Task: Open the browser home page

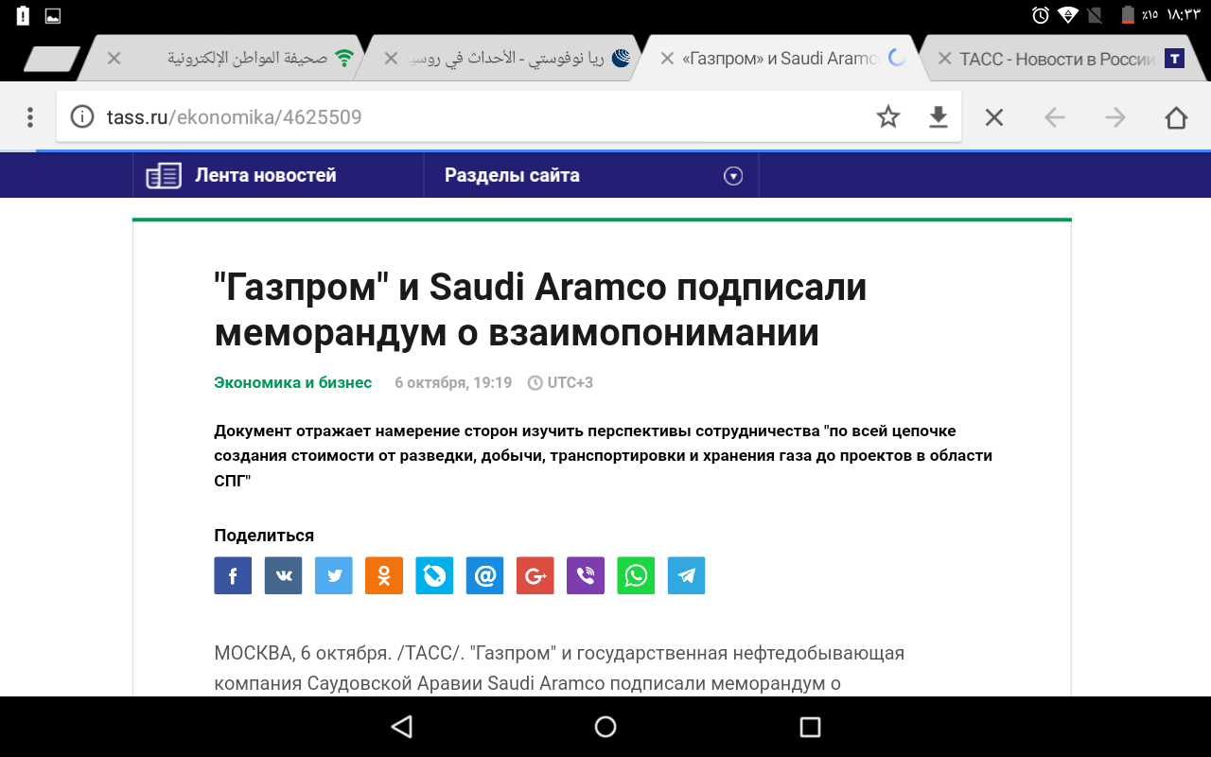Action: click(1176, 117)
